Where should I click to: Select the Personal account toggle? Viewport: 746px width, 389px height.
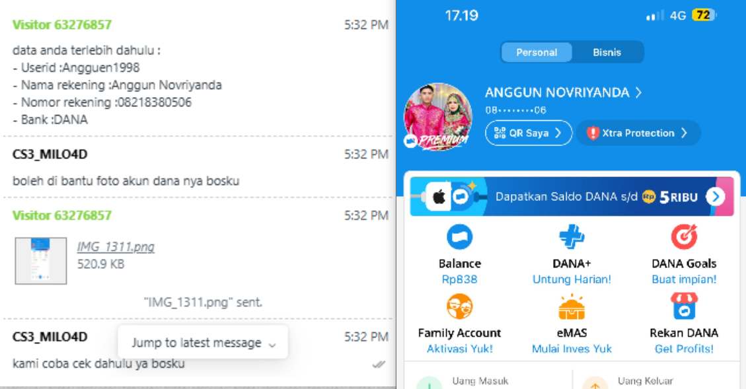tap(537, 52)
